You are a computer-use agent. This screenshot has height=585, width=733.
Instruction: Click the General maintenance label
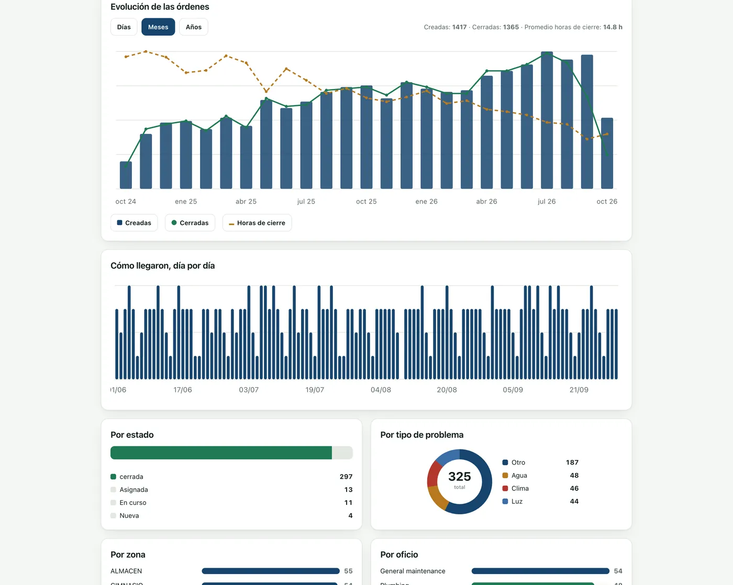click(x=413, y=571)
